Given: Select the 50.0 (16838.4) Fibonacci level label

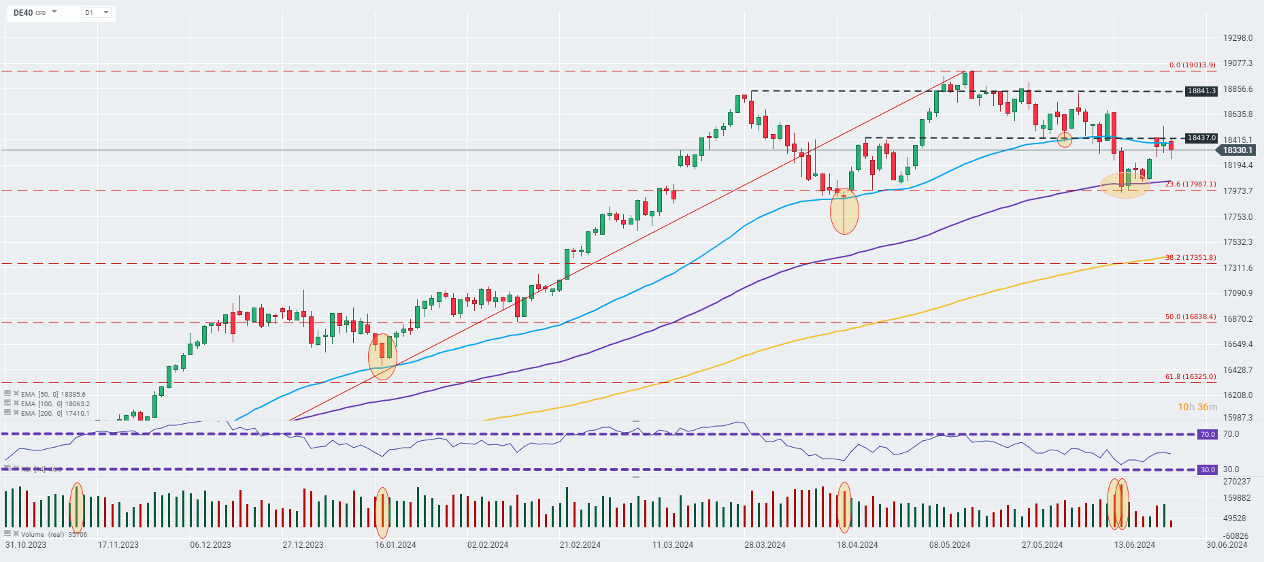Looking at the screenshot, I should point(1190,317).
